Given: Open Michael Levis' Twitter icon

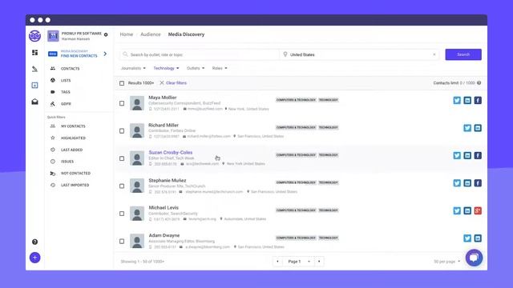Looking at the screenshot, I should click(457, 210).
